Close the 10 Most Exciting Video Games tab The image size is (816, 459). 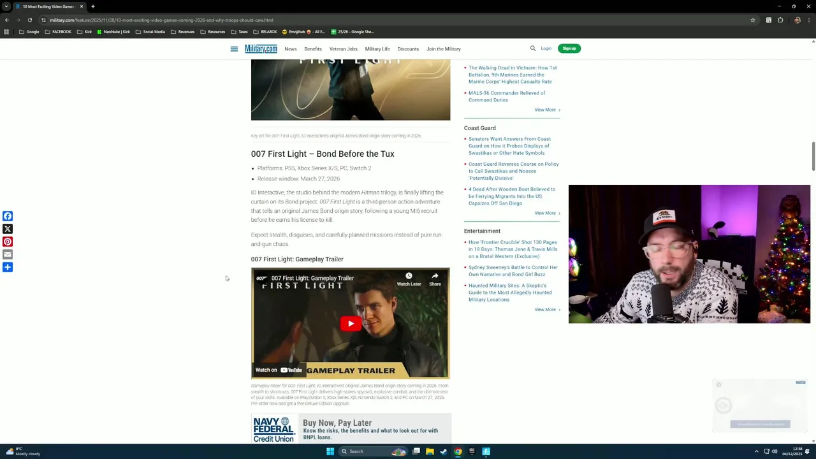pos(82,6)
